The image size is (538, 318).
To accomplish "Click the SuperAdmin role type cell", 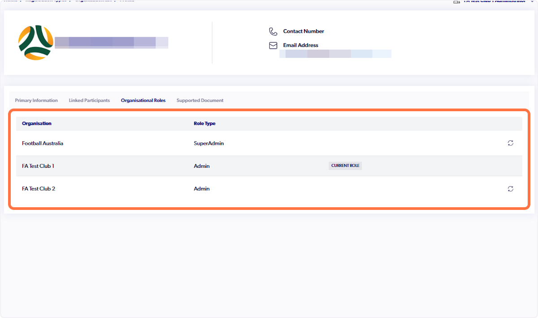I will pos(208,144).
